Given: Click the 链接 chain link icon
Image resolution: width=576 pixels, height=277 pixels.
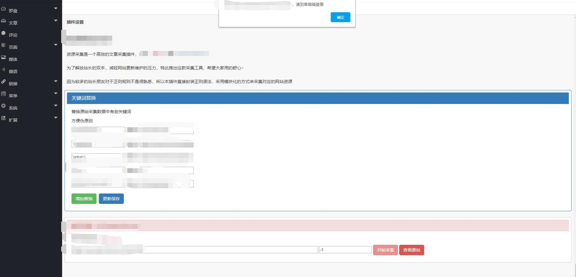Looking at the screenshot, I should [x=4, y=82].
